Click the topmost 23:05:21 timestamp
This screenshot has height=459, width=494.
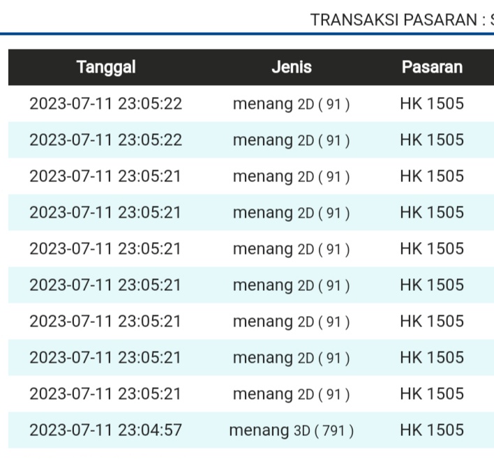(105, 176)
